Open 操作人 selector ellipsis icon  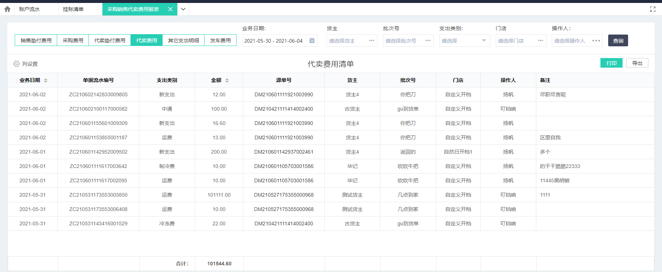pos(596,40)
